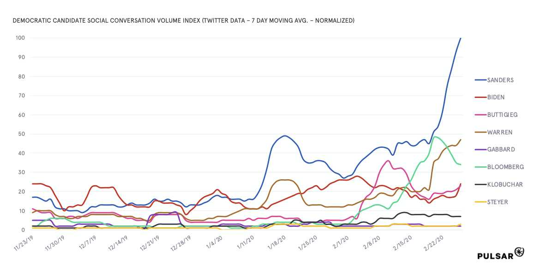Click the Sanders line peak at 100
Image resolution: width=534 pixels, height=267 pixels.
coord(461,38)
